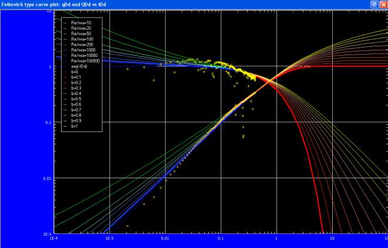Viewport: 388px width, 248px height.
Task: Close the Fetkovich type curve plot window
Action: click(383, 4)
